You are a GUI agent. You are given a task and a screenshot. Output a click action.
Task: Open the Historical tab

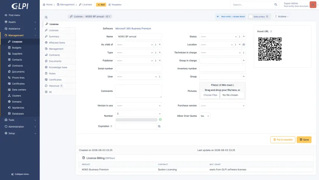tap(59, 86)
